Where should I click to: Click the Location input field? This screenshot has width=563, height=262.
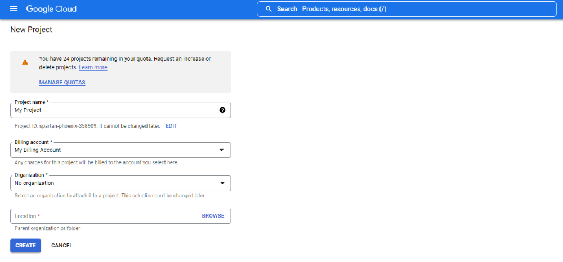pyautogui.click(x=120, y=216)
